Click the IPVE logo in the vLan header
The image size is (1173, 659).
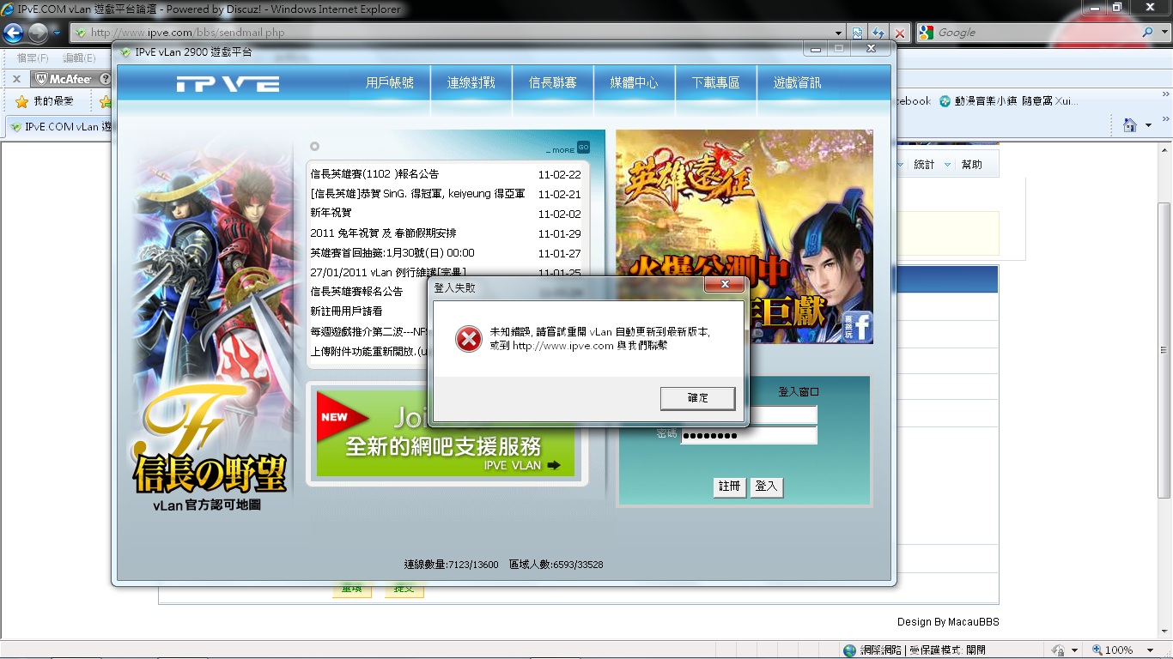click(x=228, y=84)
